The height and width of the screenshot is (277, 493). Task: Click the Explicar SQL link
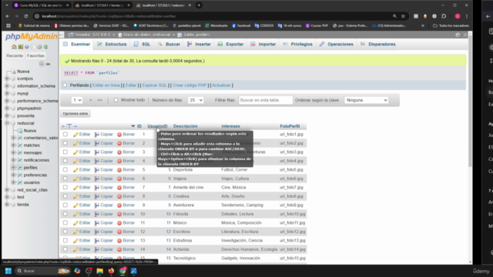(x=154, y=85)
